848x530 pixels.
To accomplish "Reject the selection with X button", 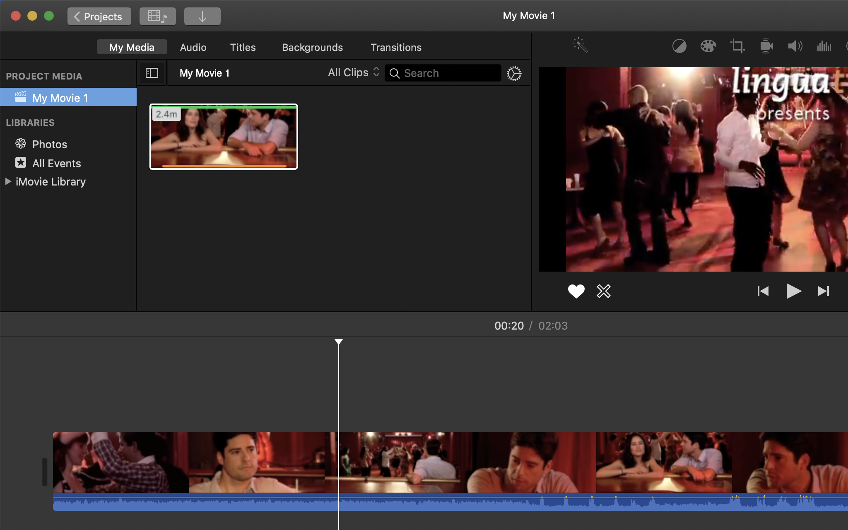I will 604,291.
